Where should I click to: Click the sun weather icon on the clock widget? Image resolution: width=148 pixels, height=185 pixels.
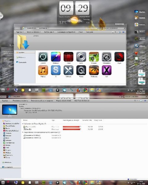75,20
